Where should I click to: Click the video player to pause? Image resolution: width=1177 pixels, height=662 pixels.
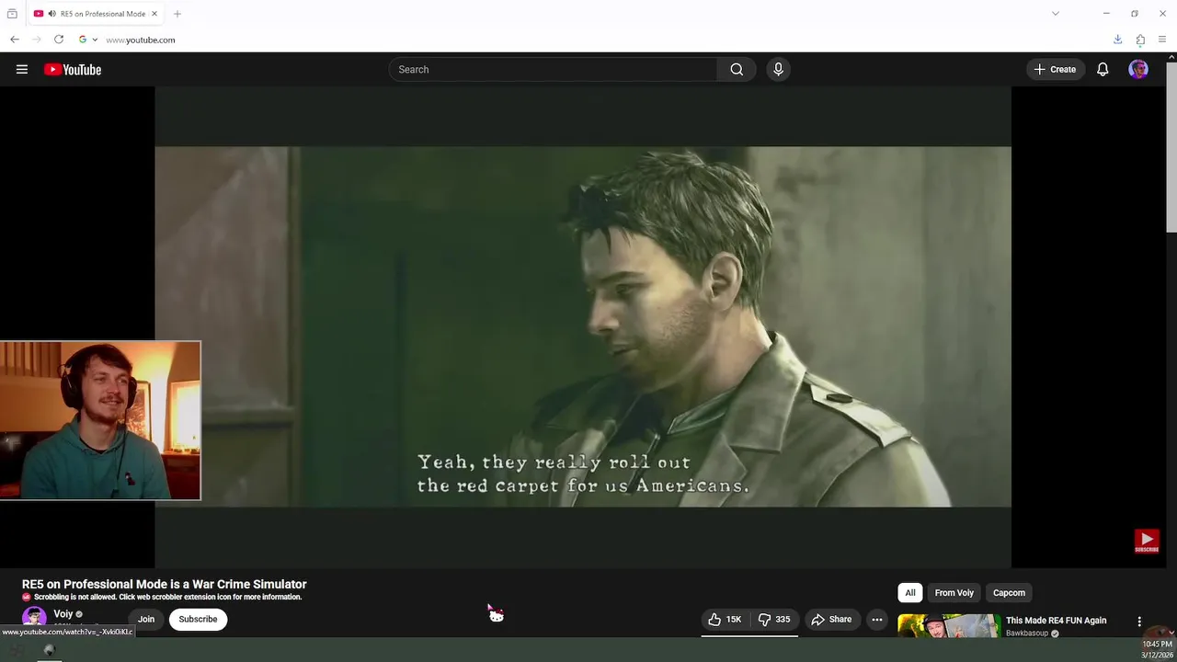(x=583, y=326)
